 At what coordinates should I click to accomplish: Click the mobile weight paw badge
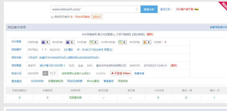[70, 42]
